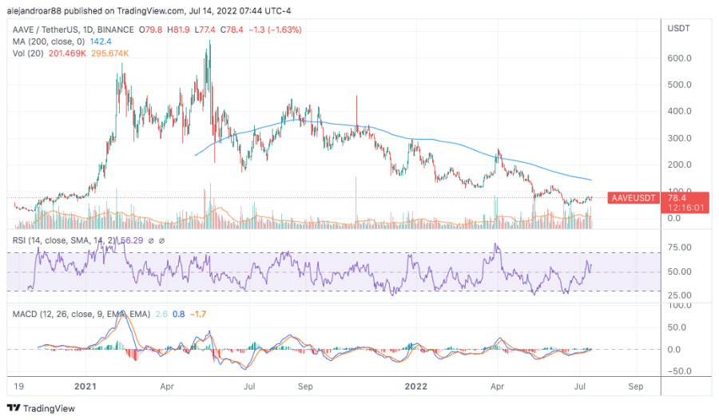Screen dimensions: 719x420
Task: Click the 300.0 price axis label
Action: point(680,138)
